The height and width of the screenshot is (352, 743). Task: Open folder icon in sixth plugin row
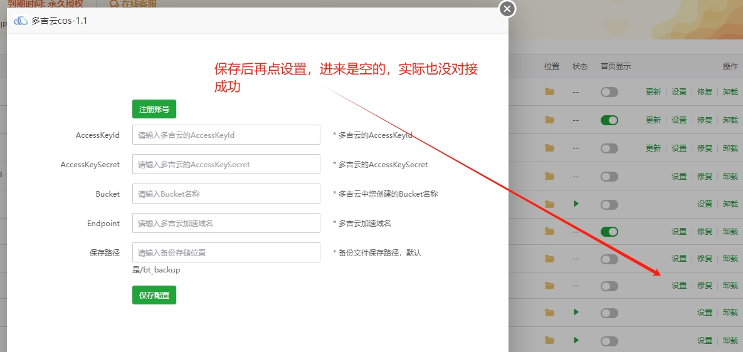(550, 231)
